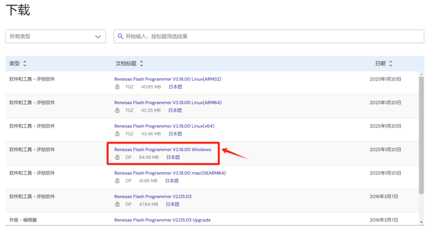Open Renesas Flash Programmer V3.18.00 Linux(x64)
The height and width of the screenshot is (227, 425).
[164, 126]
